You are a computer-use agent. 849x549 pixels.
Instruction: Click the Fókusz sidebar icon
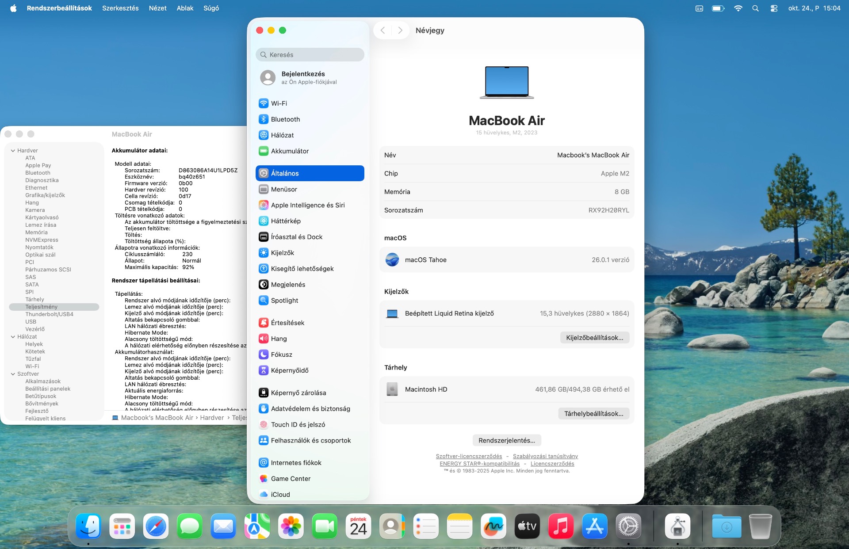(x=264, y=355)
